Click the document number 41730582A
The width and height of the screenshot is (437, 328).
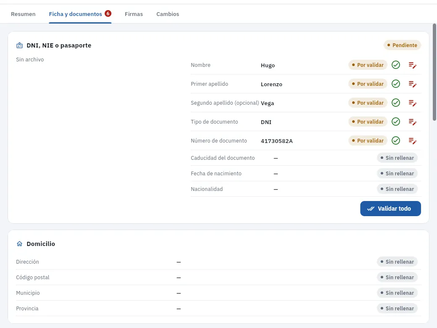point(277,141)
